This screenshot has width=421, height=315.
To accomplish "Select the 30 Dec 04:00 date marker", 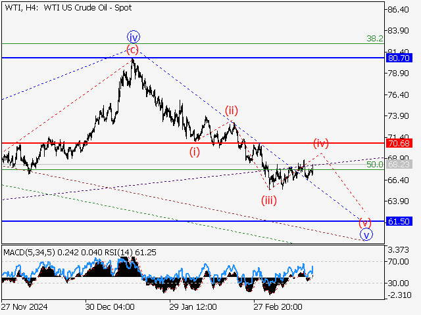I will point(109,306).
